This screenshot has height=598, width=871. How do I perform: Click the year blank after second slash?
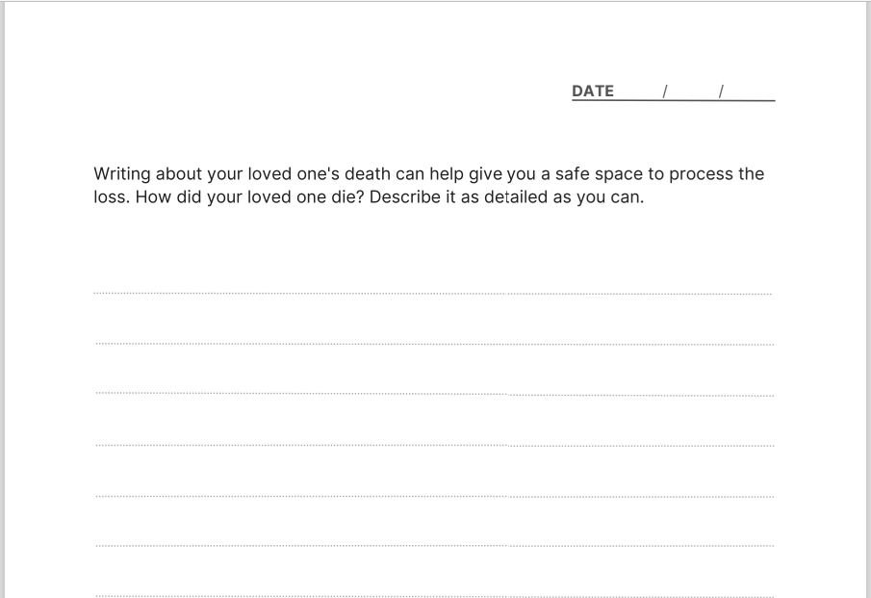coord(749,92)
